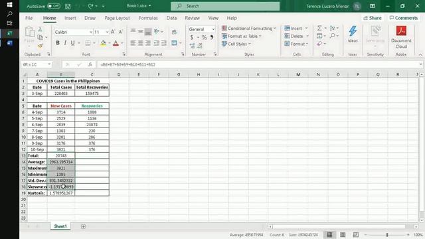The image size is (425, 239).
Task: Open the font size dropdown
Action: pos(107,32)
